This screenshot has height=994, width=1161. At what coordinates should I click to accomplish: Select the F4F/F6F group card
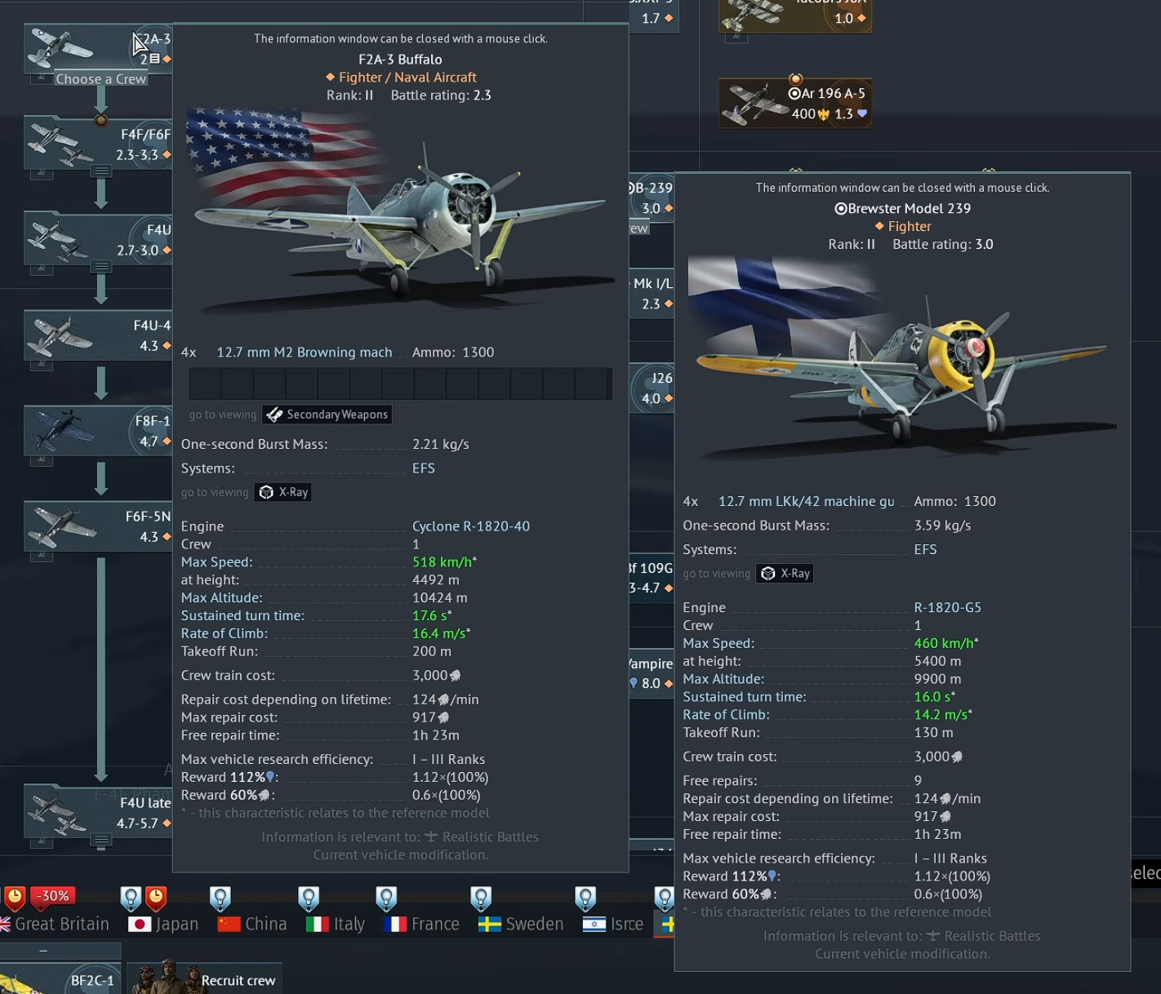[x=98, y=143]
